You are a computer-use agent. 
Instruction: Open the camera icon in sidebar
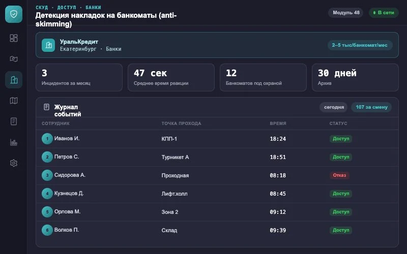[14, 59]
